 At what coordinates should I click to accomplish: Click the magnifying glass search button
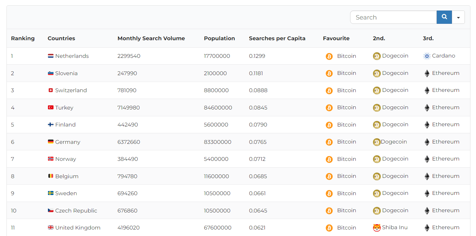tap(444, 17)
